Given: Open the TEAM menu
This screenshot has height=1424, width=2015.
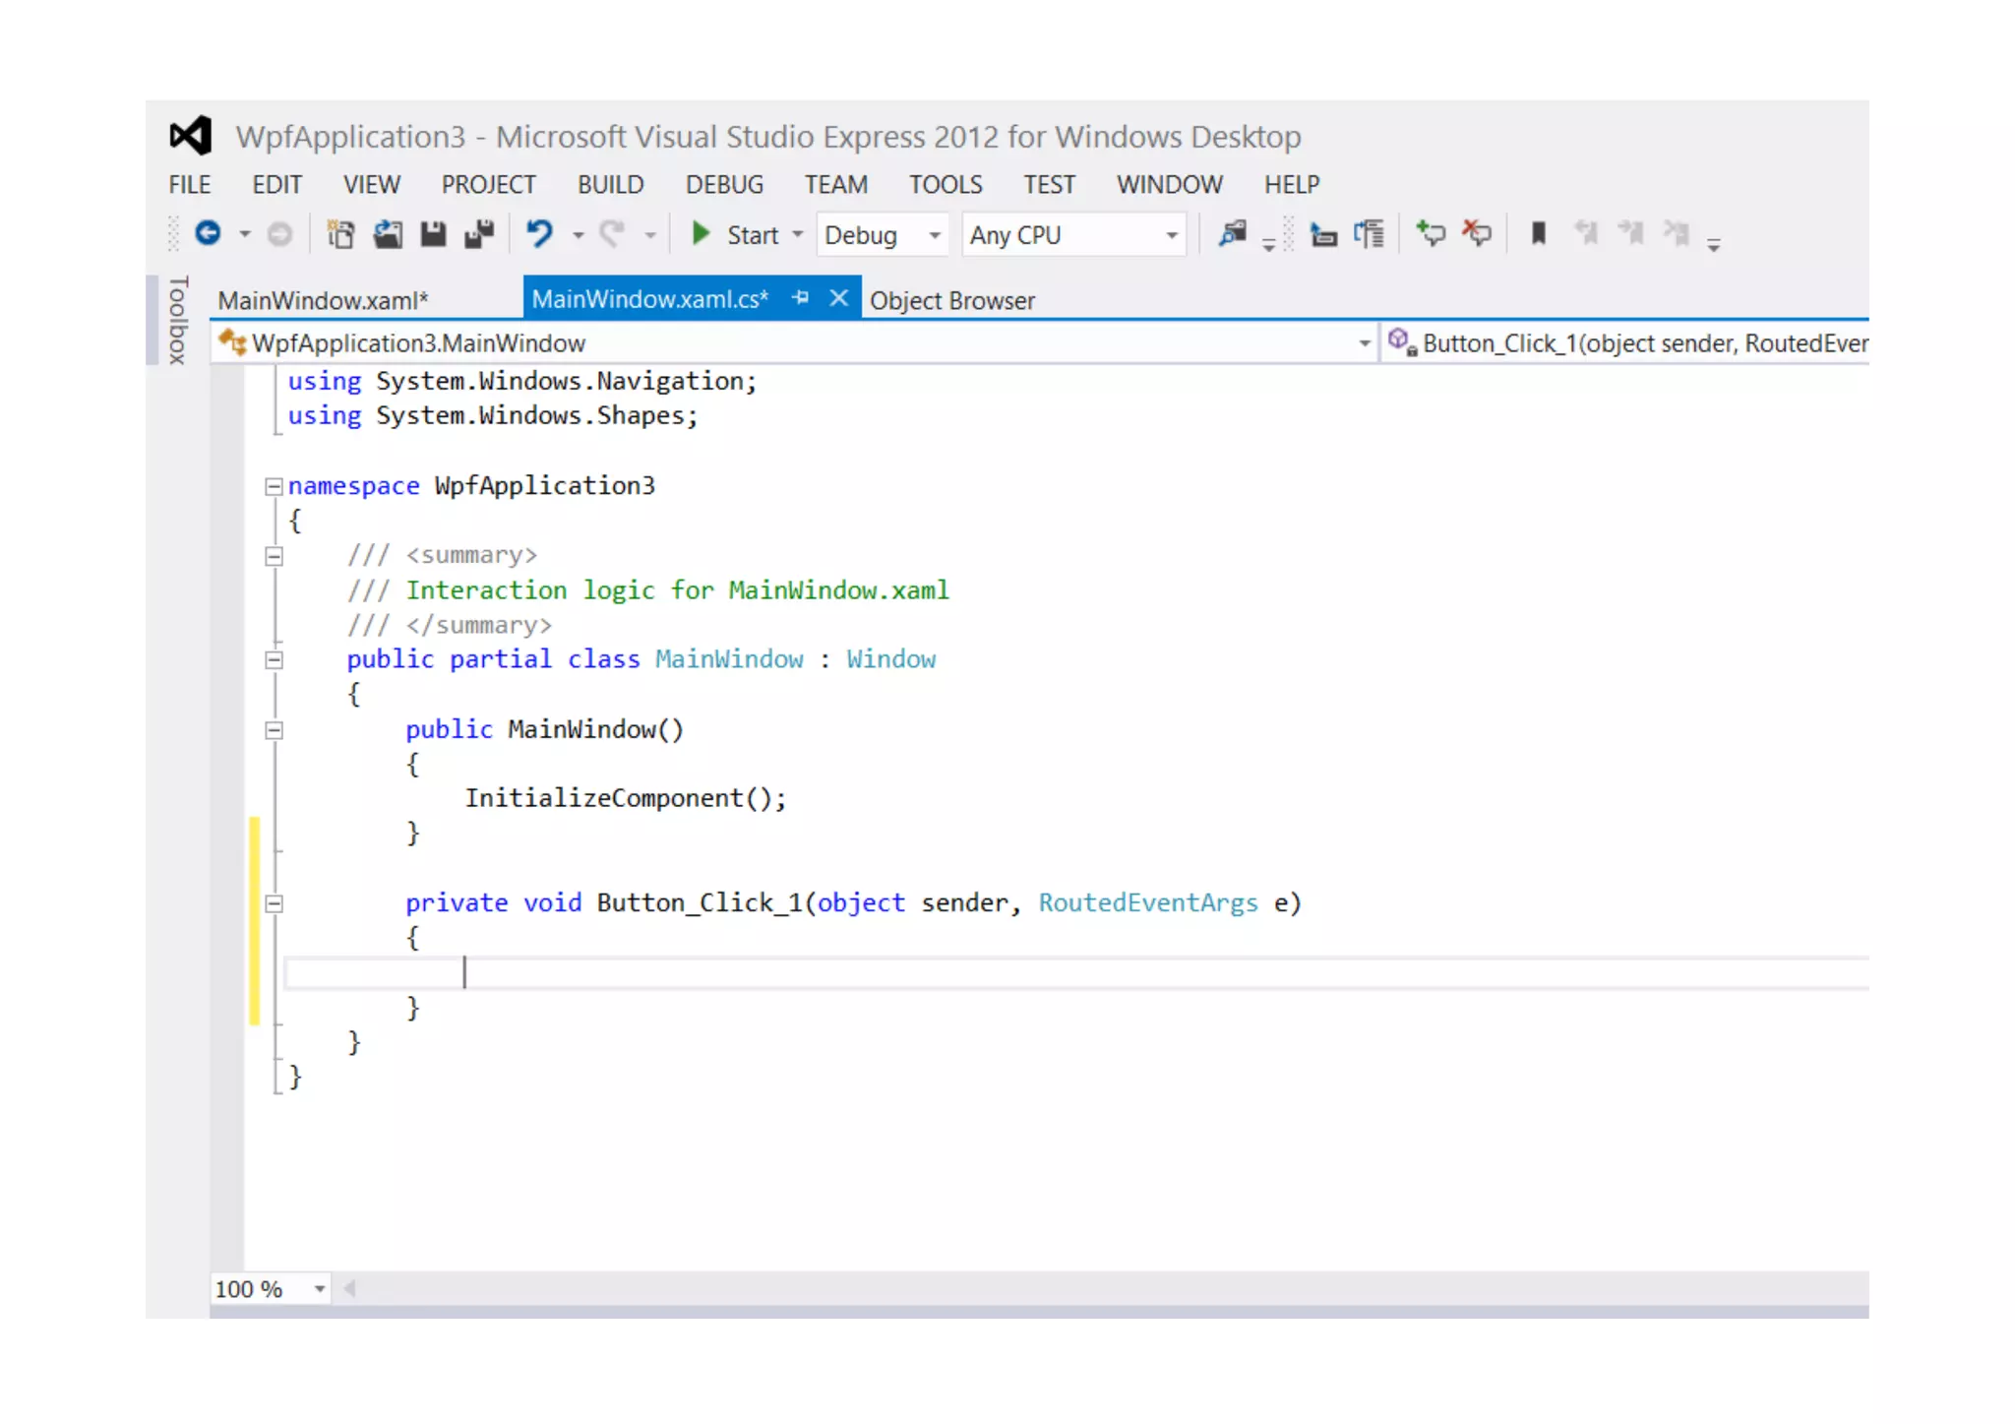Looking at the screenshot, I should tap(836, 184).
